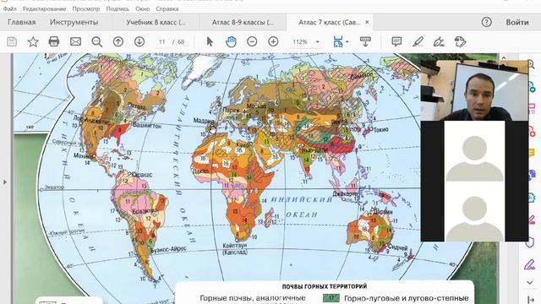
Task: Select the Highlight text marker tool
Action: [418, 42]
